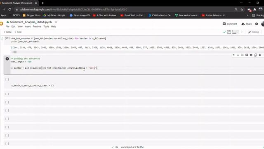Delete the active cell with trash icon

coord(260,55)
